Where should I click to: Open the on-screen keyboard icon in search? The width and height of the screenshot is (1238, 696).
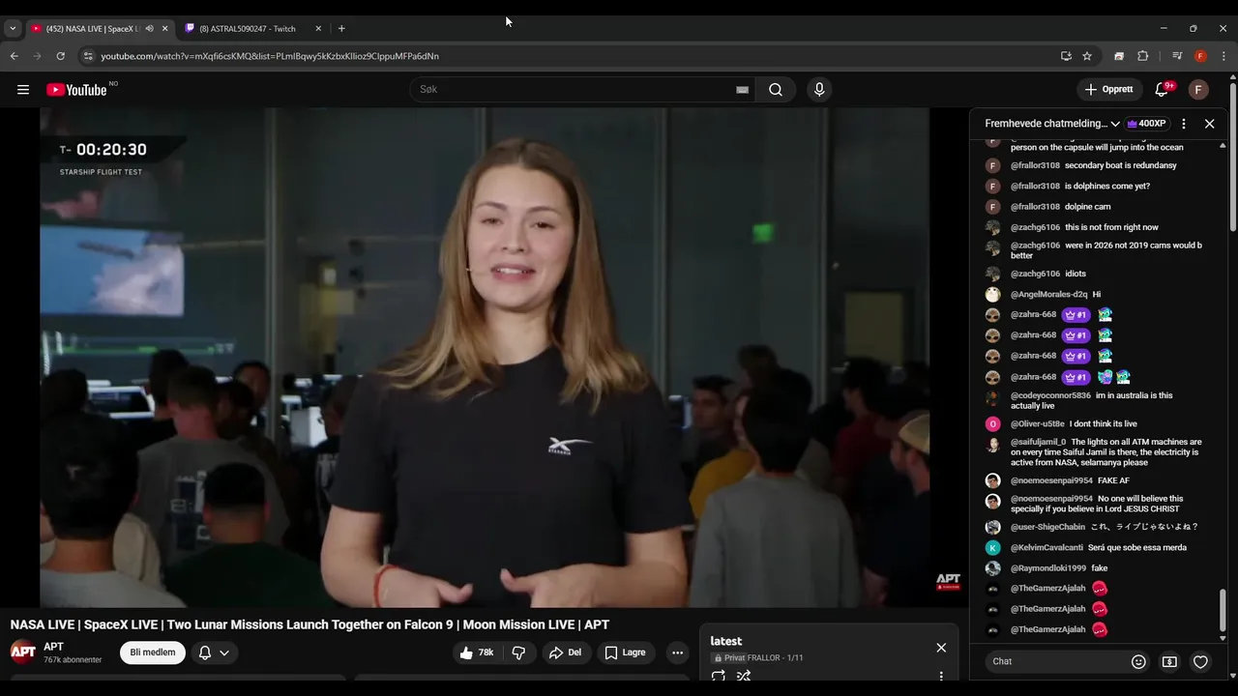[742, 90]
